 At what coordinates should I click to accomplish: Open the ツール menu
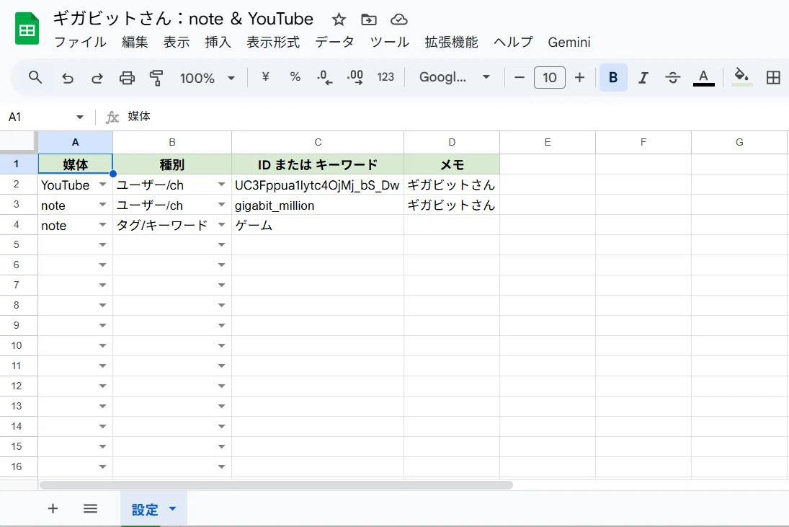click(390, 43)
